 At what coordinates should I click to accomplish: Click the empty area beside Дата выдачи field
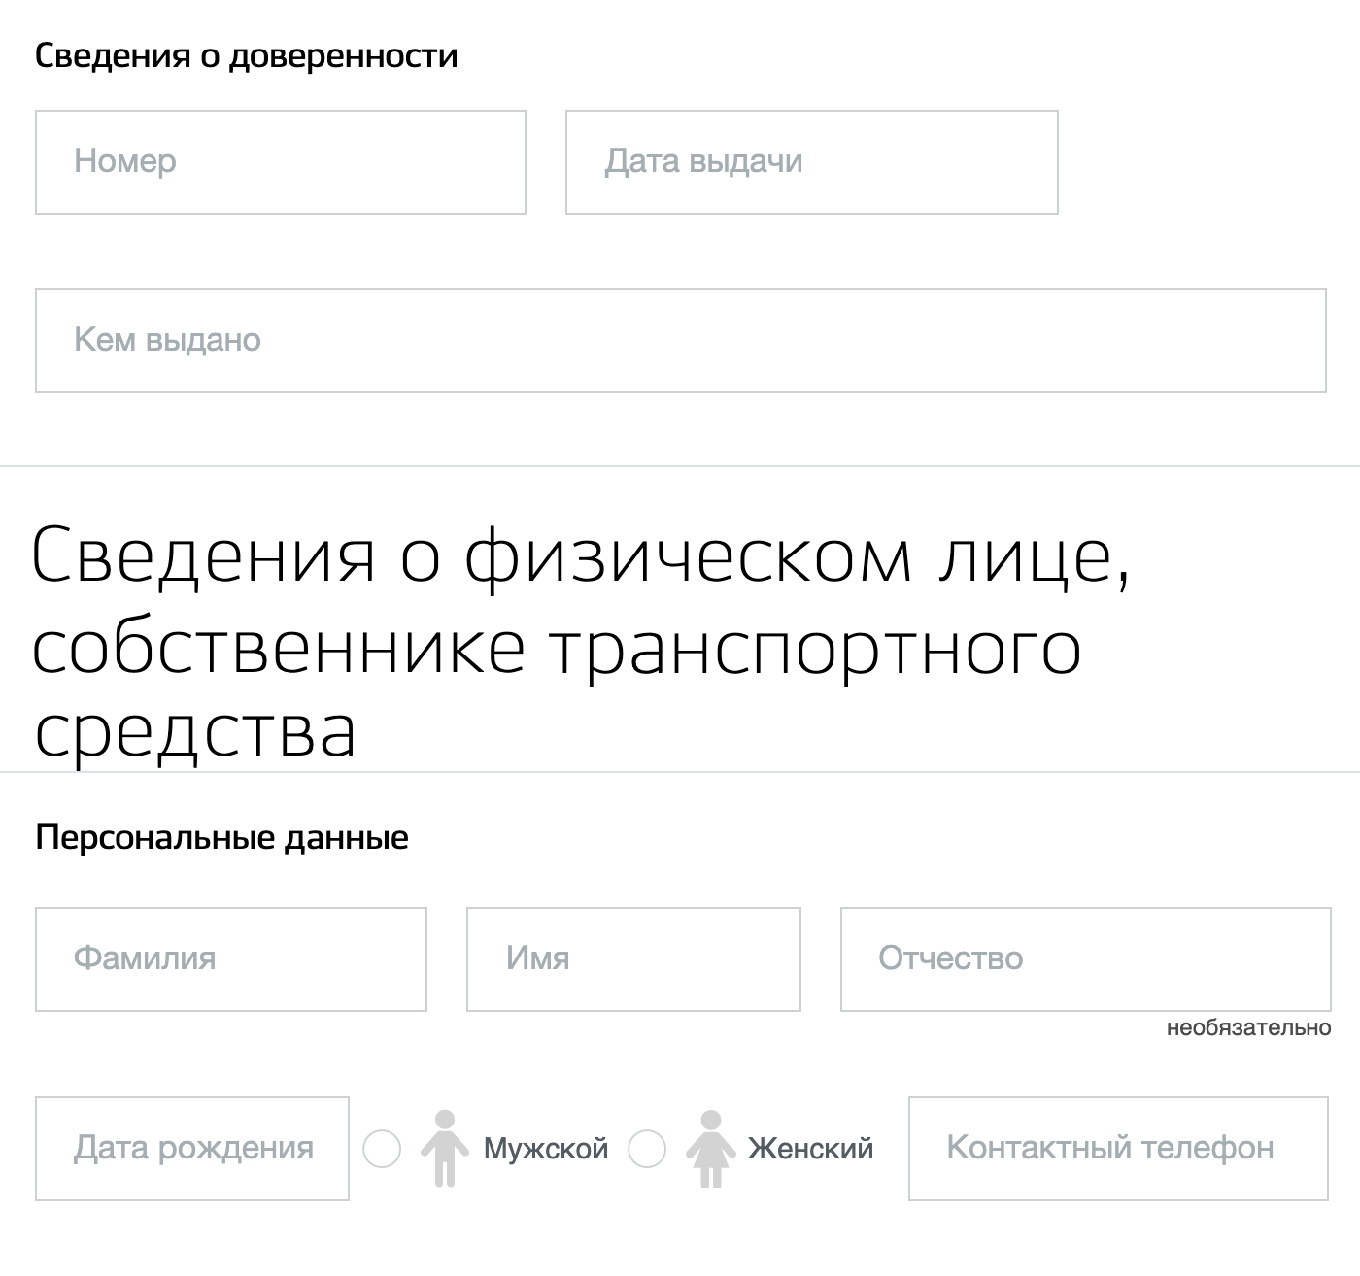point(1195,162)
